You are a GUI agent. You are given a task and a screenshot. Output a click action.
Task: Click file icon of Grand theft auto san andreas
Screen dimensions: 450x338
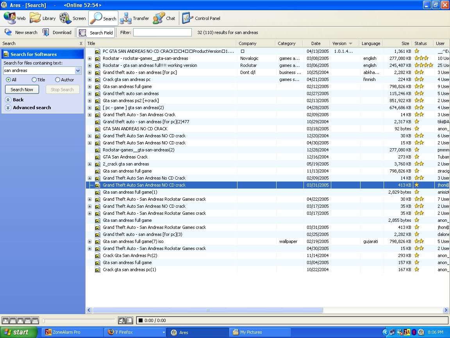click(x=98, y=93)
